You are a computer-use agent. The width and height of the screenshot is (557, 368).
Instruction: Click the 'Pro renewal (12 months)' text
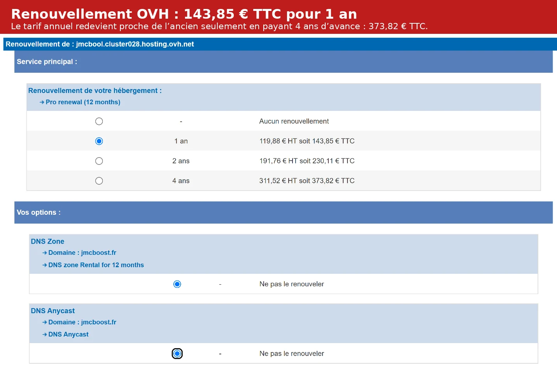83,102
